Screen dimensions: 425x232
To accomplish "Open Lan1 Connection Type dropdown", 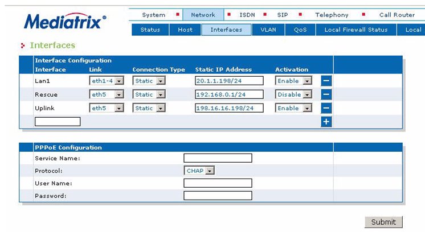I will tap(149, 81).
